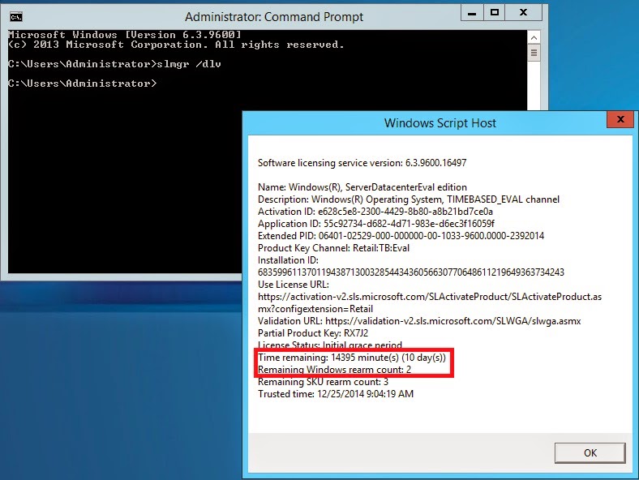The height and width of the screenshot is (480, 639).
Task: Click the Trusted time 12/25/2014 line
Action: point(336,394)
